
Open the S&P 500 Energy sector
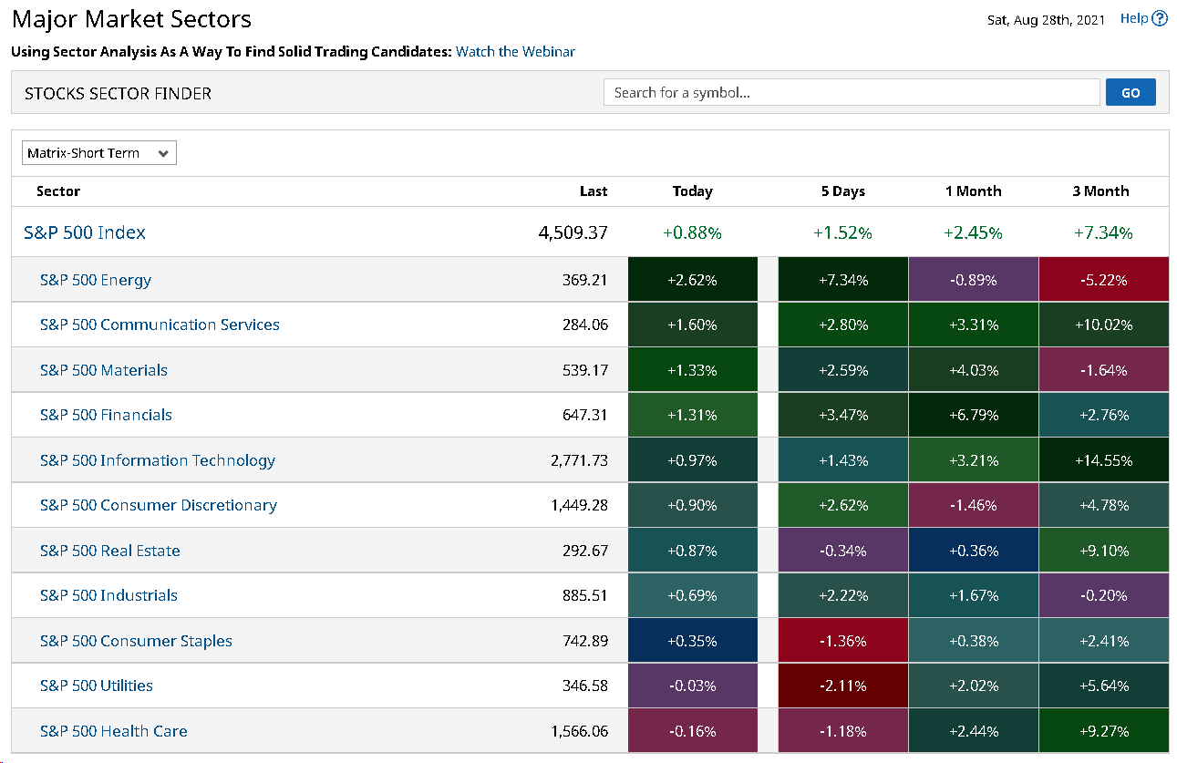click(96, 280)
